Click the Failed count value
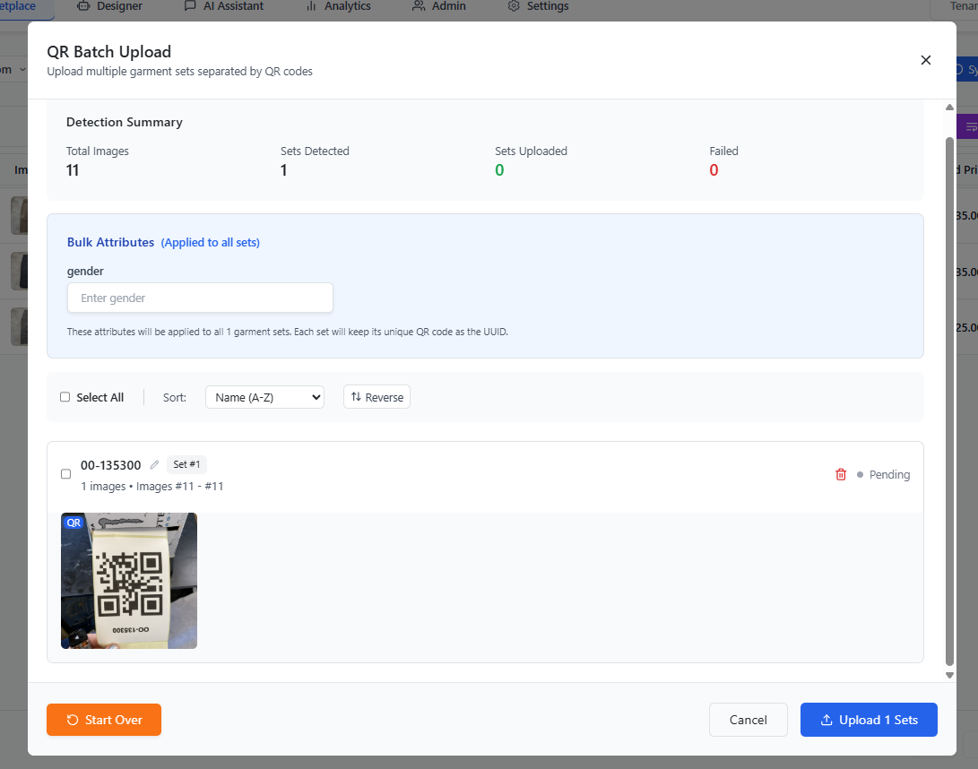 (714, 170)
